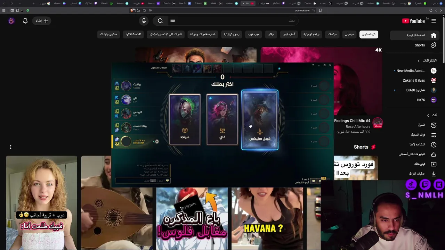The image size is (445, 250).
Task: Select the ألعاب فيديو filter chip
Action: pyautogui.click(x=289, y=34)
